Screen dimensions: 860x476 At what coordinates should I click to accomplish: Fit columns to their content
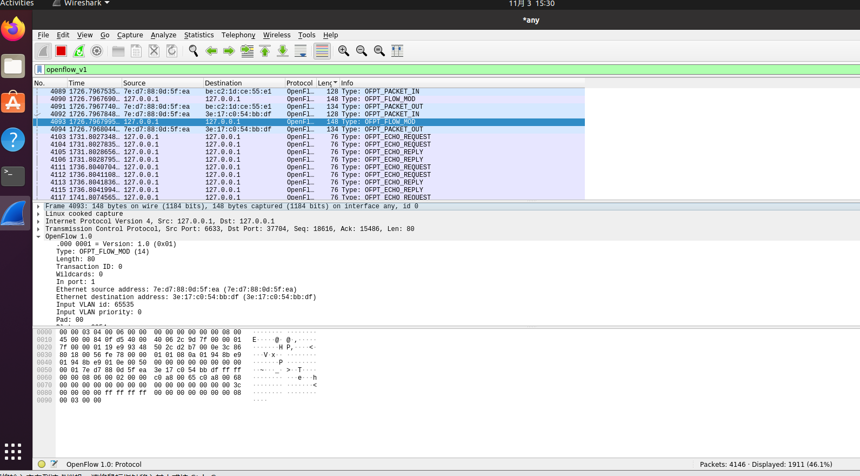point(397,51)
